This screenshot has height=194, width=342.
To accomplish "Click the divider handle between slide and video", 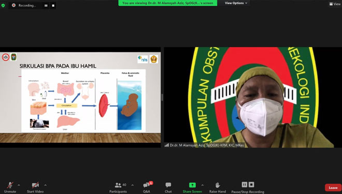I will (x=162, y=97).
